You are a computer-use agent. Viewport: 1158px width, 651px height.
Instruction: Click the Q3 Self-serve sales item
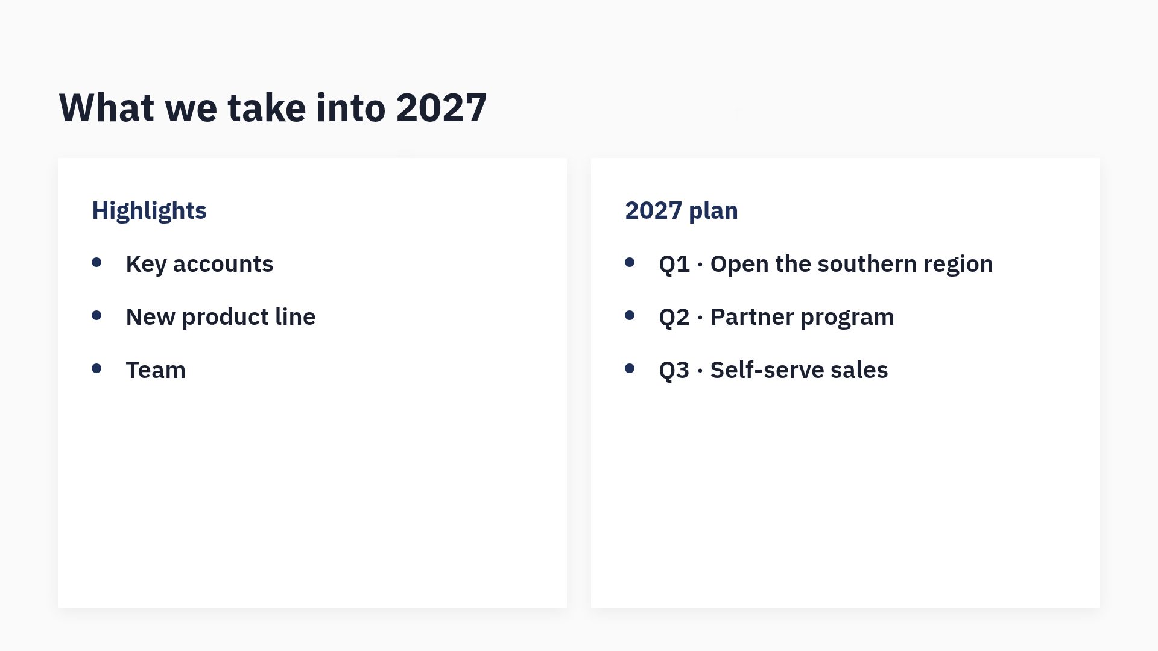pyautogui.click(x=773, y=370)
